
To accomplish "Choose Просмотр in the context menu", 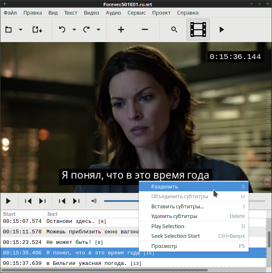I will [194, 246].
